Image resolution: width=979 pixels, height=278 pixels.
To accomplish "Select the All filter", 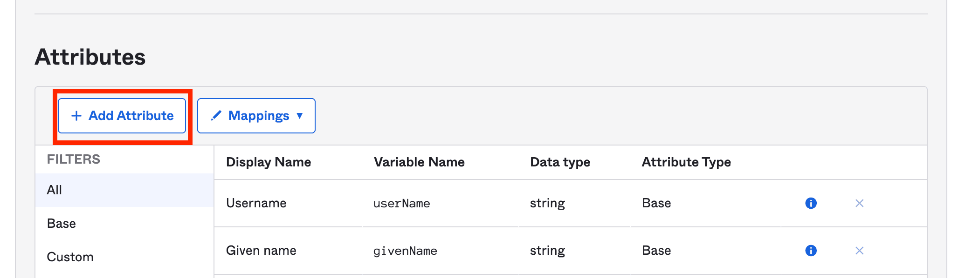I will [54, 190].
